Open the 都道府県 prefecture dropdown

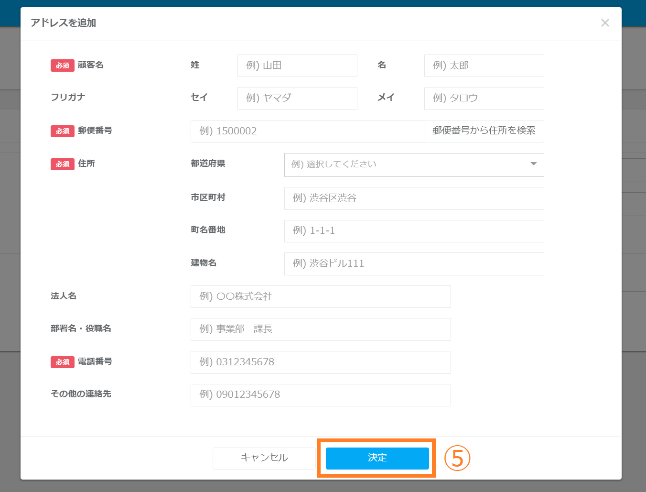[406, 164]
